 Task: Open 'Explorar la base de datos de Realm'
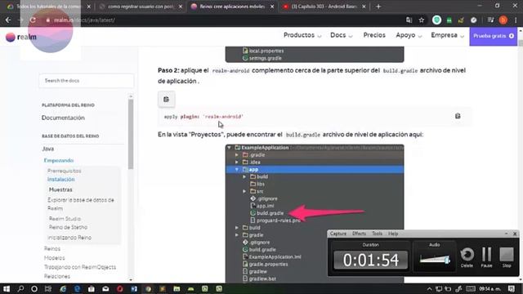pos(81,204)
